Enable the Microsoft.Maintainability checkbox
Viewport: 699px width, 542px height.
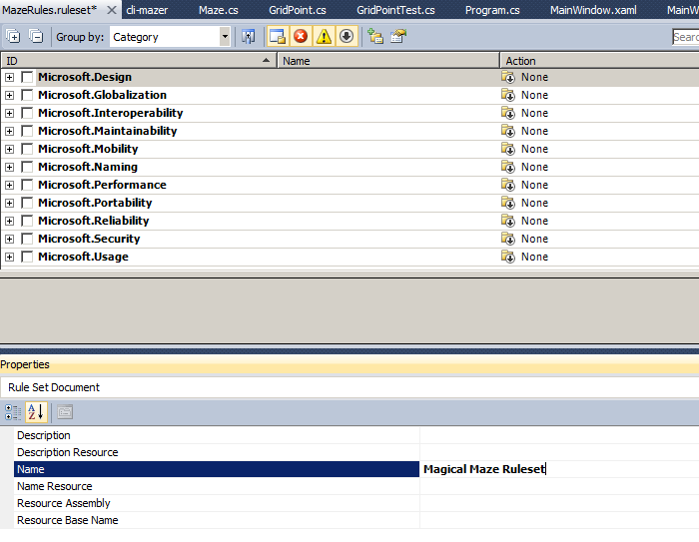tap(27, 131)
